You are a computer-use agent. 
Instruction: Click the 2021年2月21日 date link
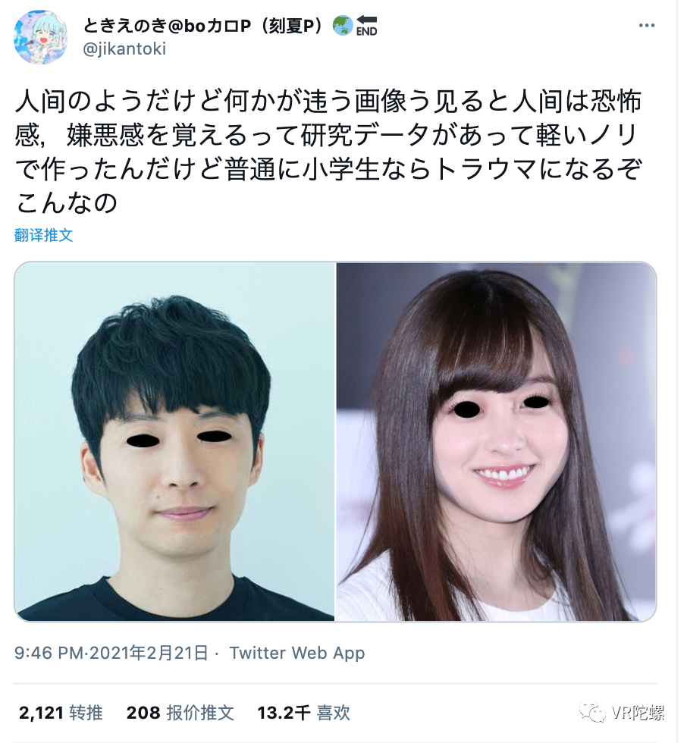[149, 653]
